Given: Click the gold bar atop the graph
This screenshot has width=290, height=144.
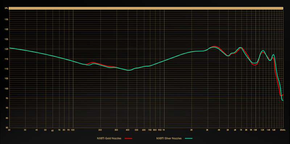Looking at the screenshot, I should (x=146, y=8).
